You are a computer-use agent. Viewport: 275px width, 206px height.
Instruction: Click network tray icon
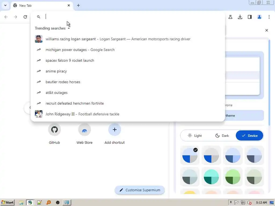click(x=243, y=203)
